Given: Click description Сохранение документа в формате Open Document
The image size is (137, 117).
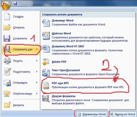Looking at the screenshot, I should (x=86, y=74).
